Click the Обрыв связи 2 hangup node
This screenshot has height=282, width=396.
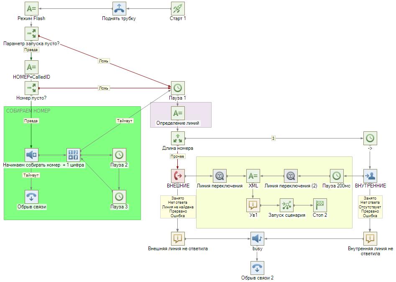tap(257, 268)
